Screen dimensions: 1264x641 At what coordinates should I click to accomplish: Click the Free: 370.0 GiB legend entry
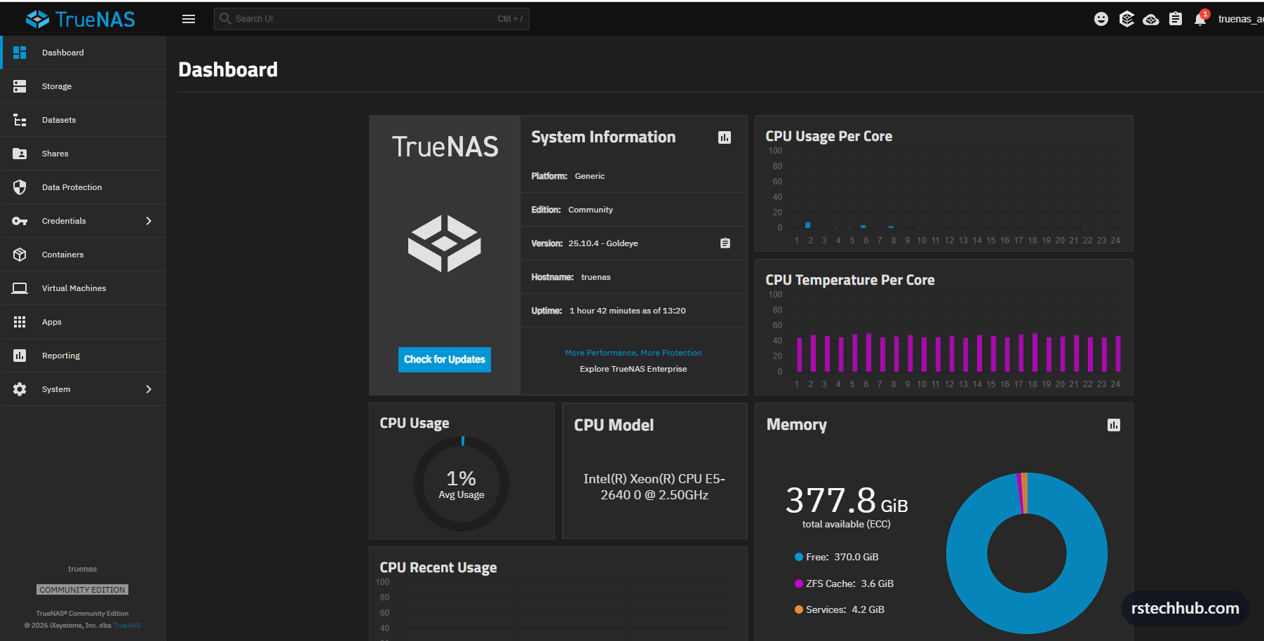(x=836, y=557)
